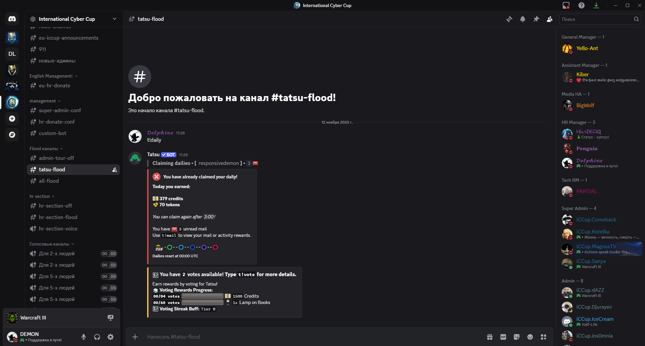Collapse the Flood каналы category
The height and width of the screenshot is (346, 645).
click(46, 148)
